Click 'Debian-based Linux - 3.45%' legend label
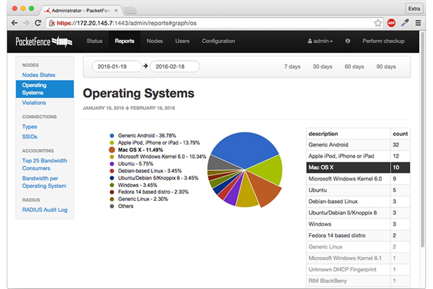Image resolution: width=433 pixels, height=289 pixels. pyautogui.click(x=150, y=171)
